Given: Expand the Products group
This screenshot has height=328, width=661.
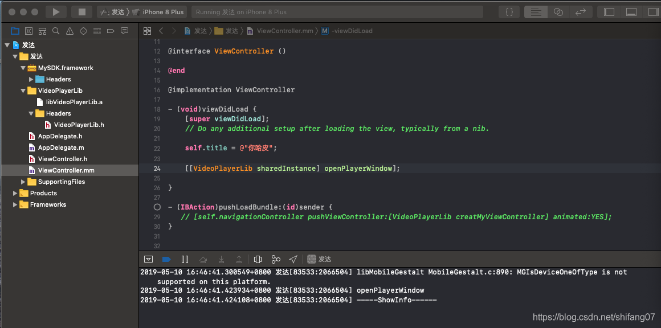Looking at the screenshot, I should pos(15,193).
